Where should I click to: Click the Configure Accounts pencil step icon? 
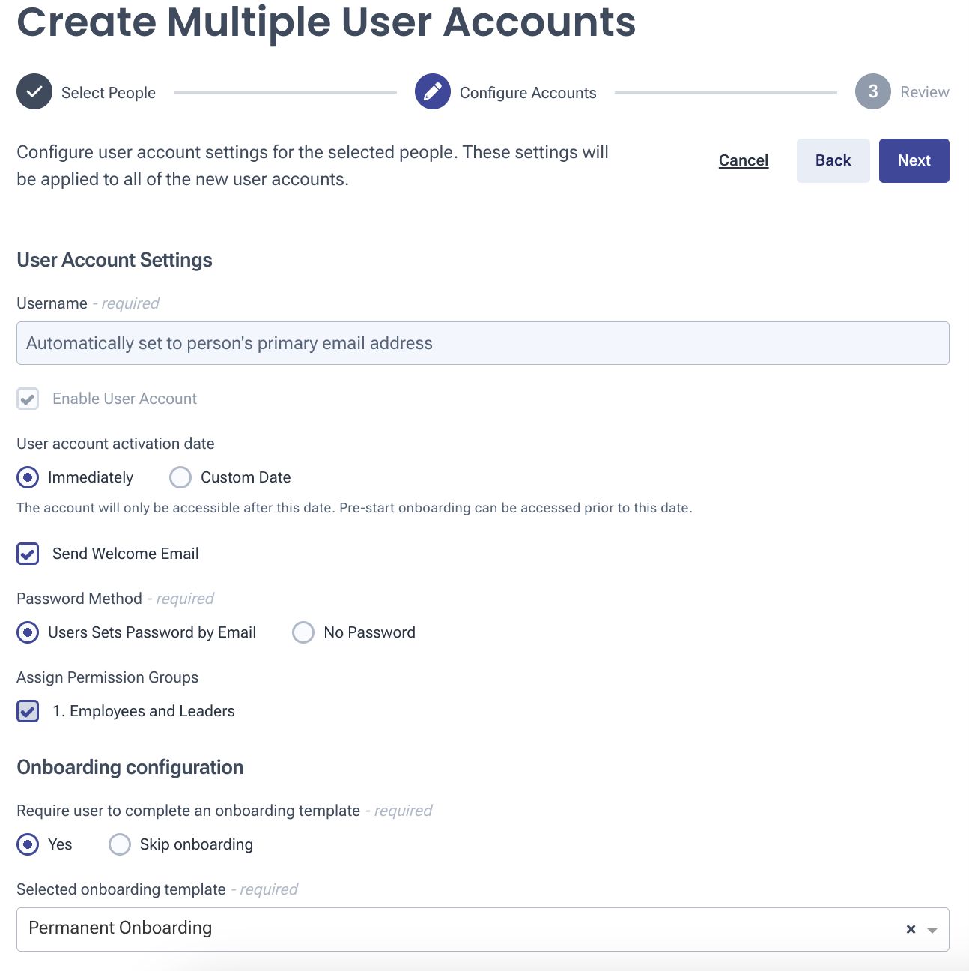click(x=433, y=91)
